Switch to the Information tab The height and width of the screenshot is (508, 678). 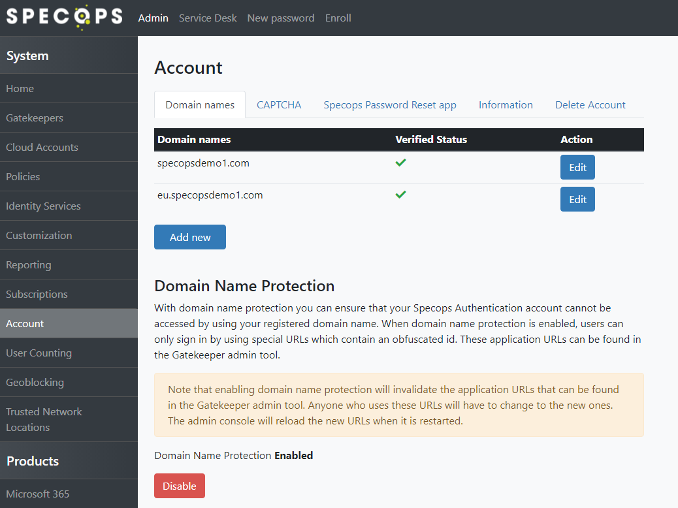[x=506, y=104]
